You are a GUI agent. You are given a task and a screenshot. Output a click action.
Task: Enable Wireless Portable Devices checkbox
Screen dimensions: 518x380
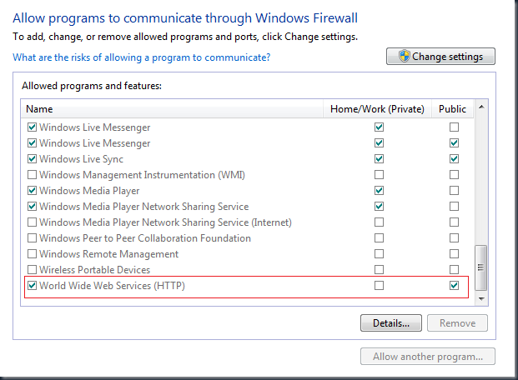pyautogui.click(x=33, y=270)
